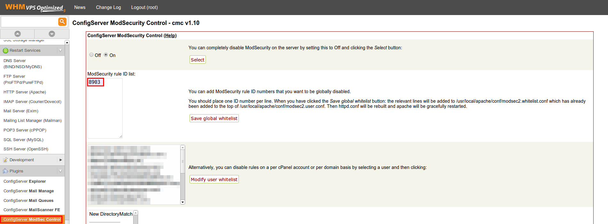Click the Restart Services section header

(x=32, y=51)
